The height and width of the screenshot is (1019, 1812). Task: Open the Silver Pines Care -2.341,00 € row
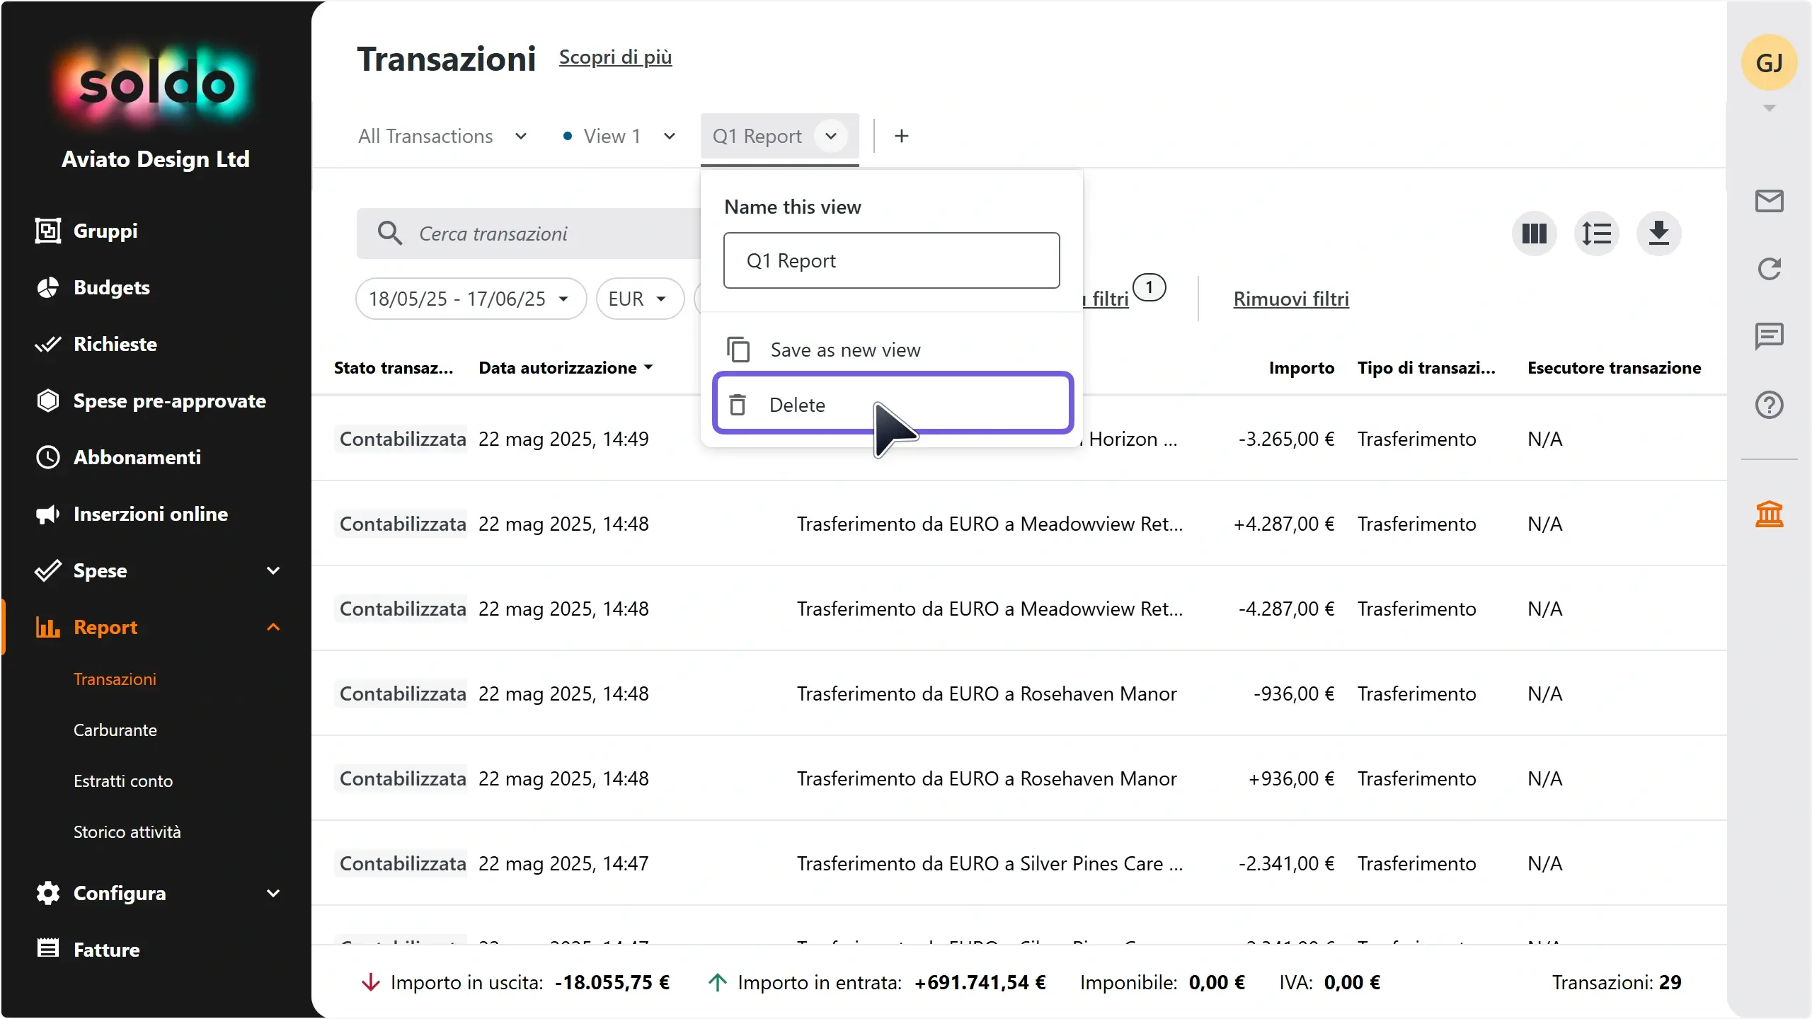tap(1019, 863)
